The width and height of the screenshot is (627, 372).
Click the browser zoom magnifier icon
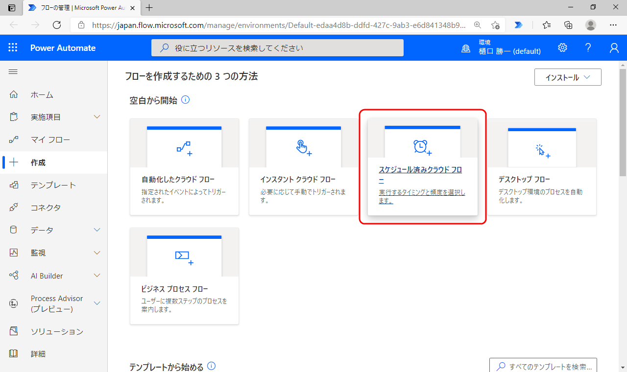coord(477,25)
